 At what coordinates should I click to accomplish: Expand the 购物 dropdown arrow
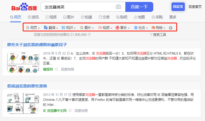[165, 28]
